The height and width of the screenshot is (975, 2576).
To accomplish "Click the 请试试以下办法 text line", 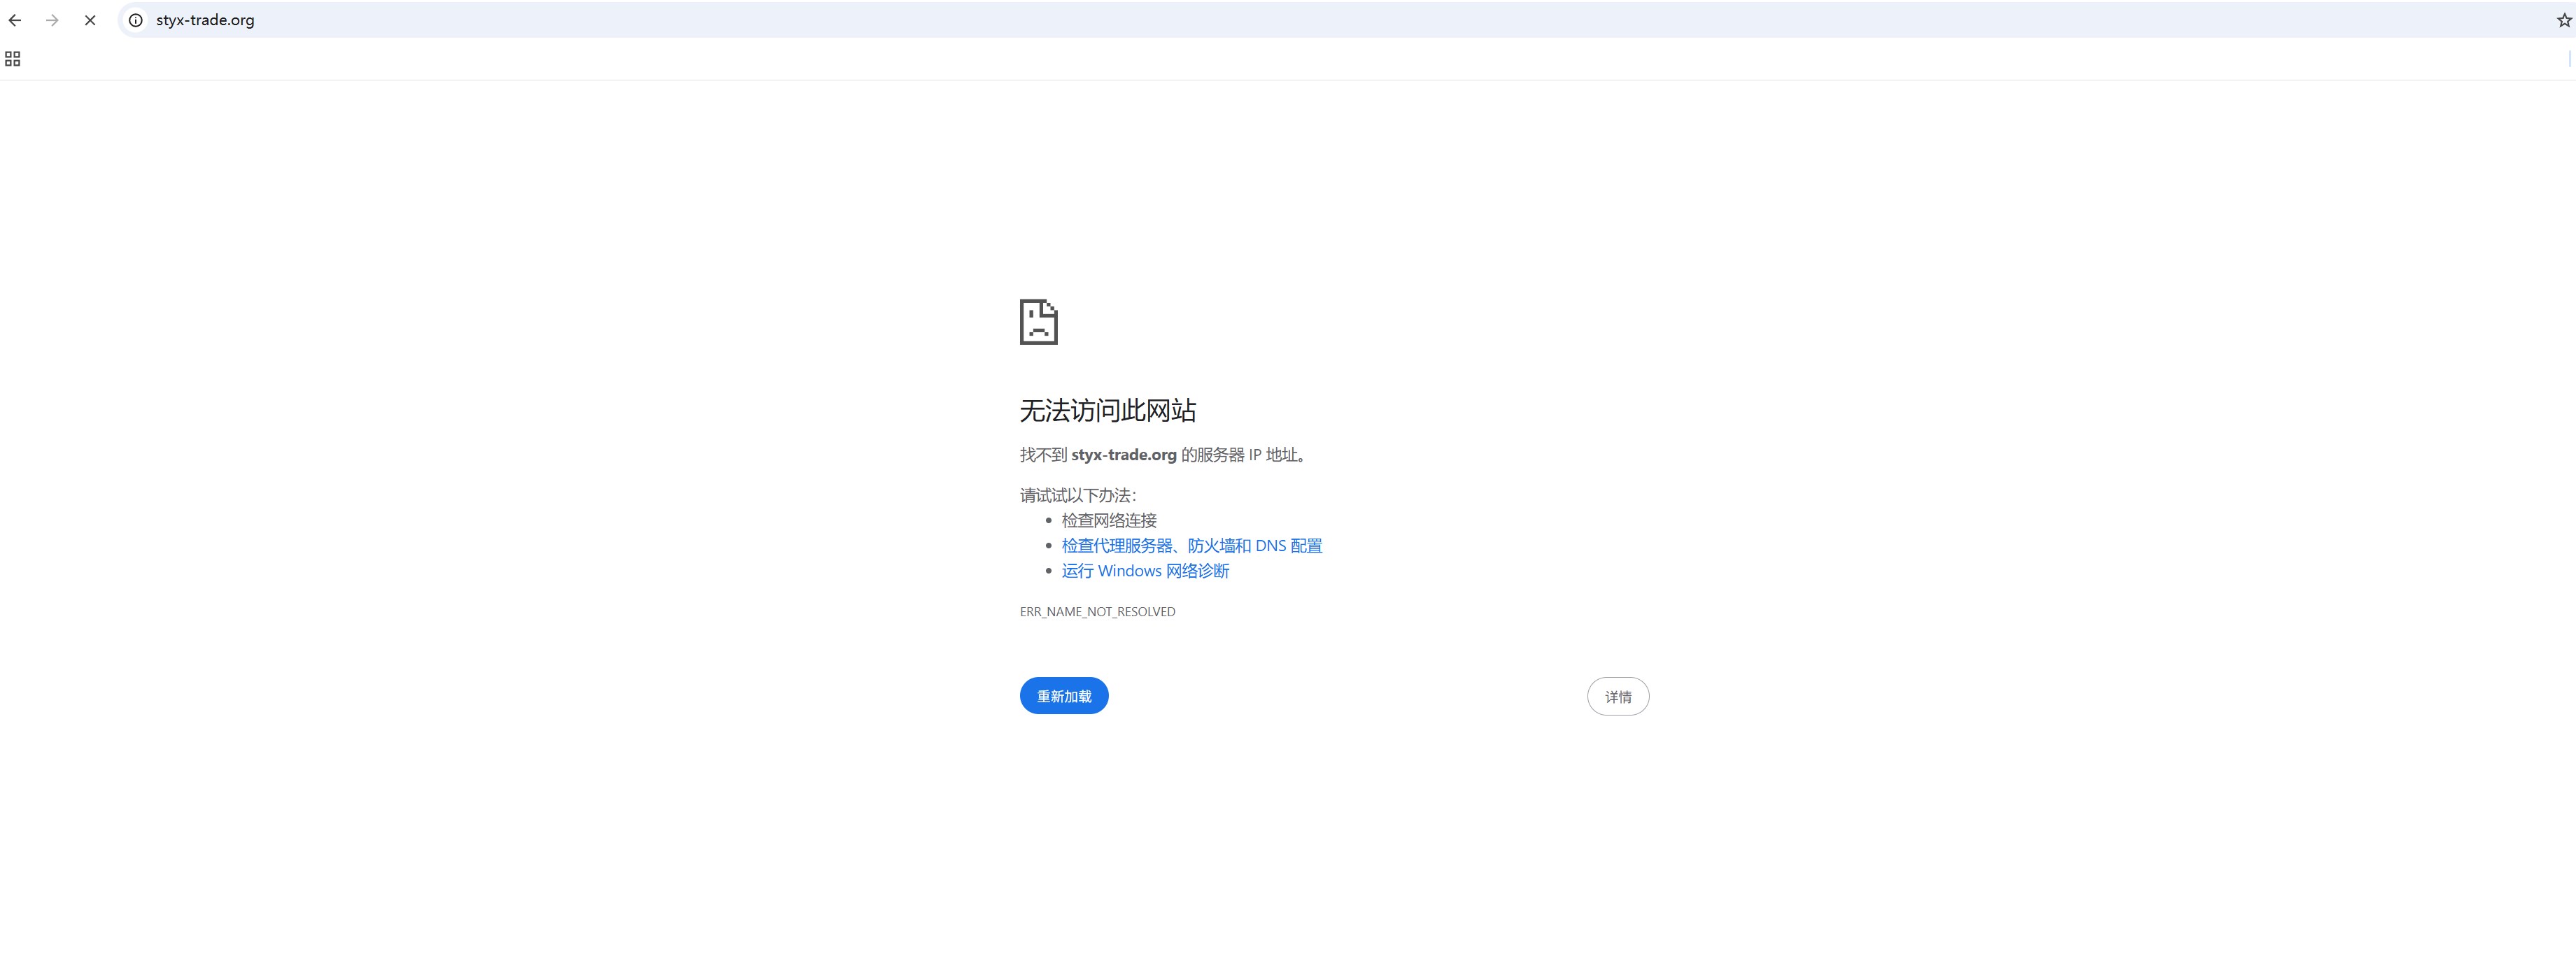I will coord(1077,496).
